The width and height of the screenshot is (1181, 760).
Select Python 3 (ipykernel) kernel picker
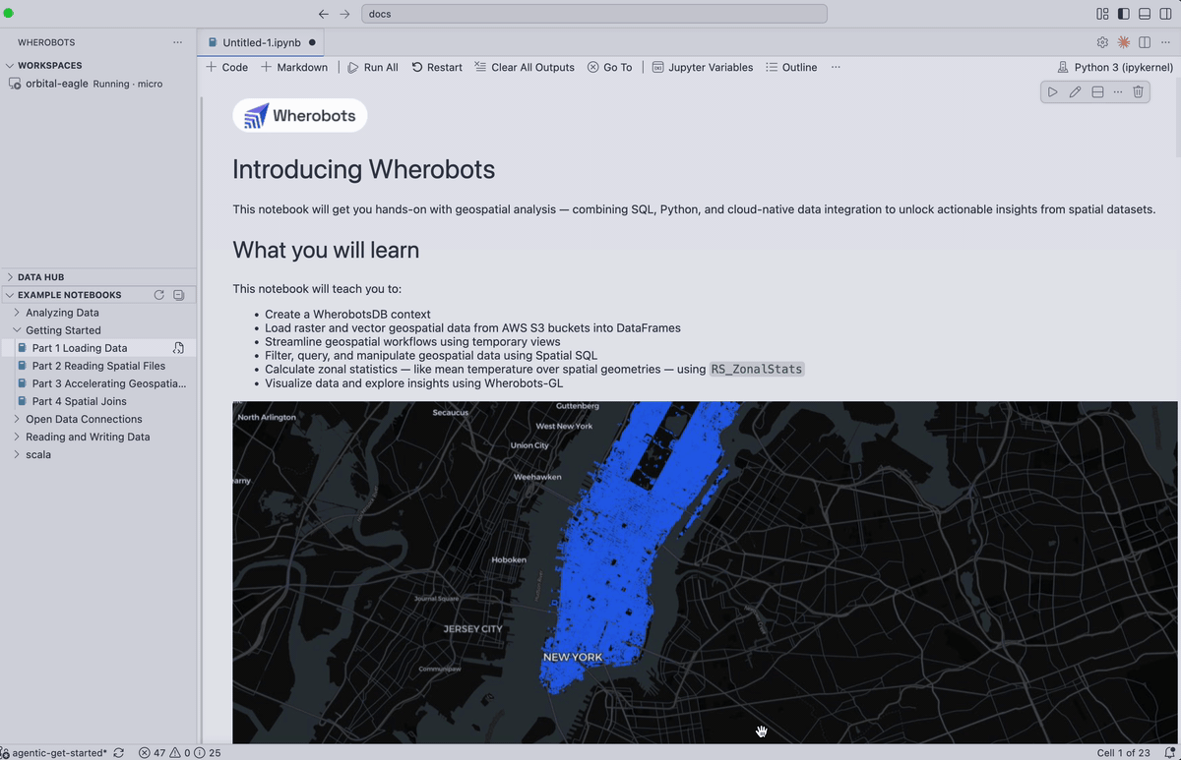1115,67
